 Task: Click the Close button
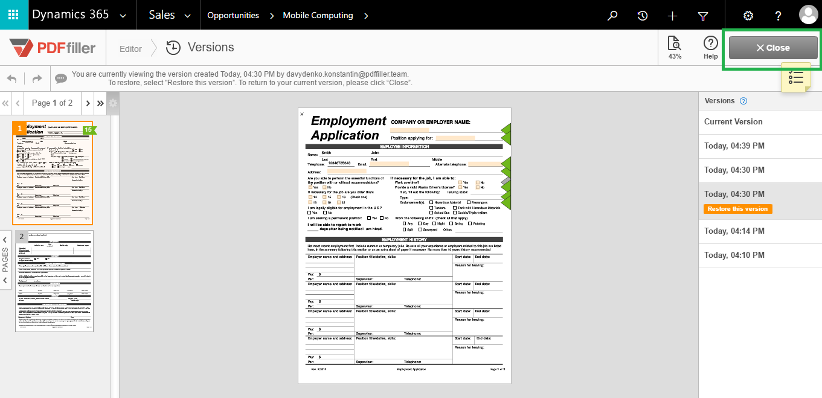pyautogui.click(x=773, y=48)
